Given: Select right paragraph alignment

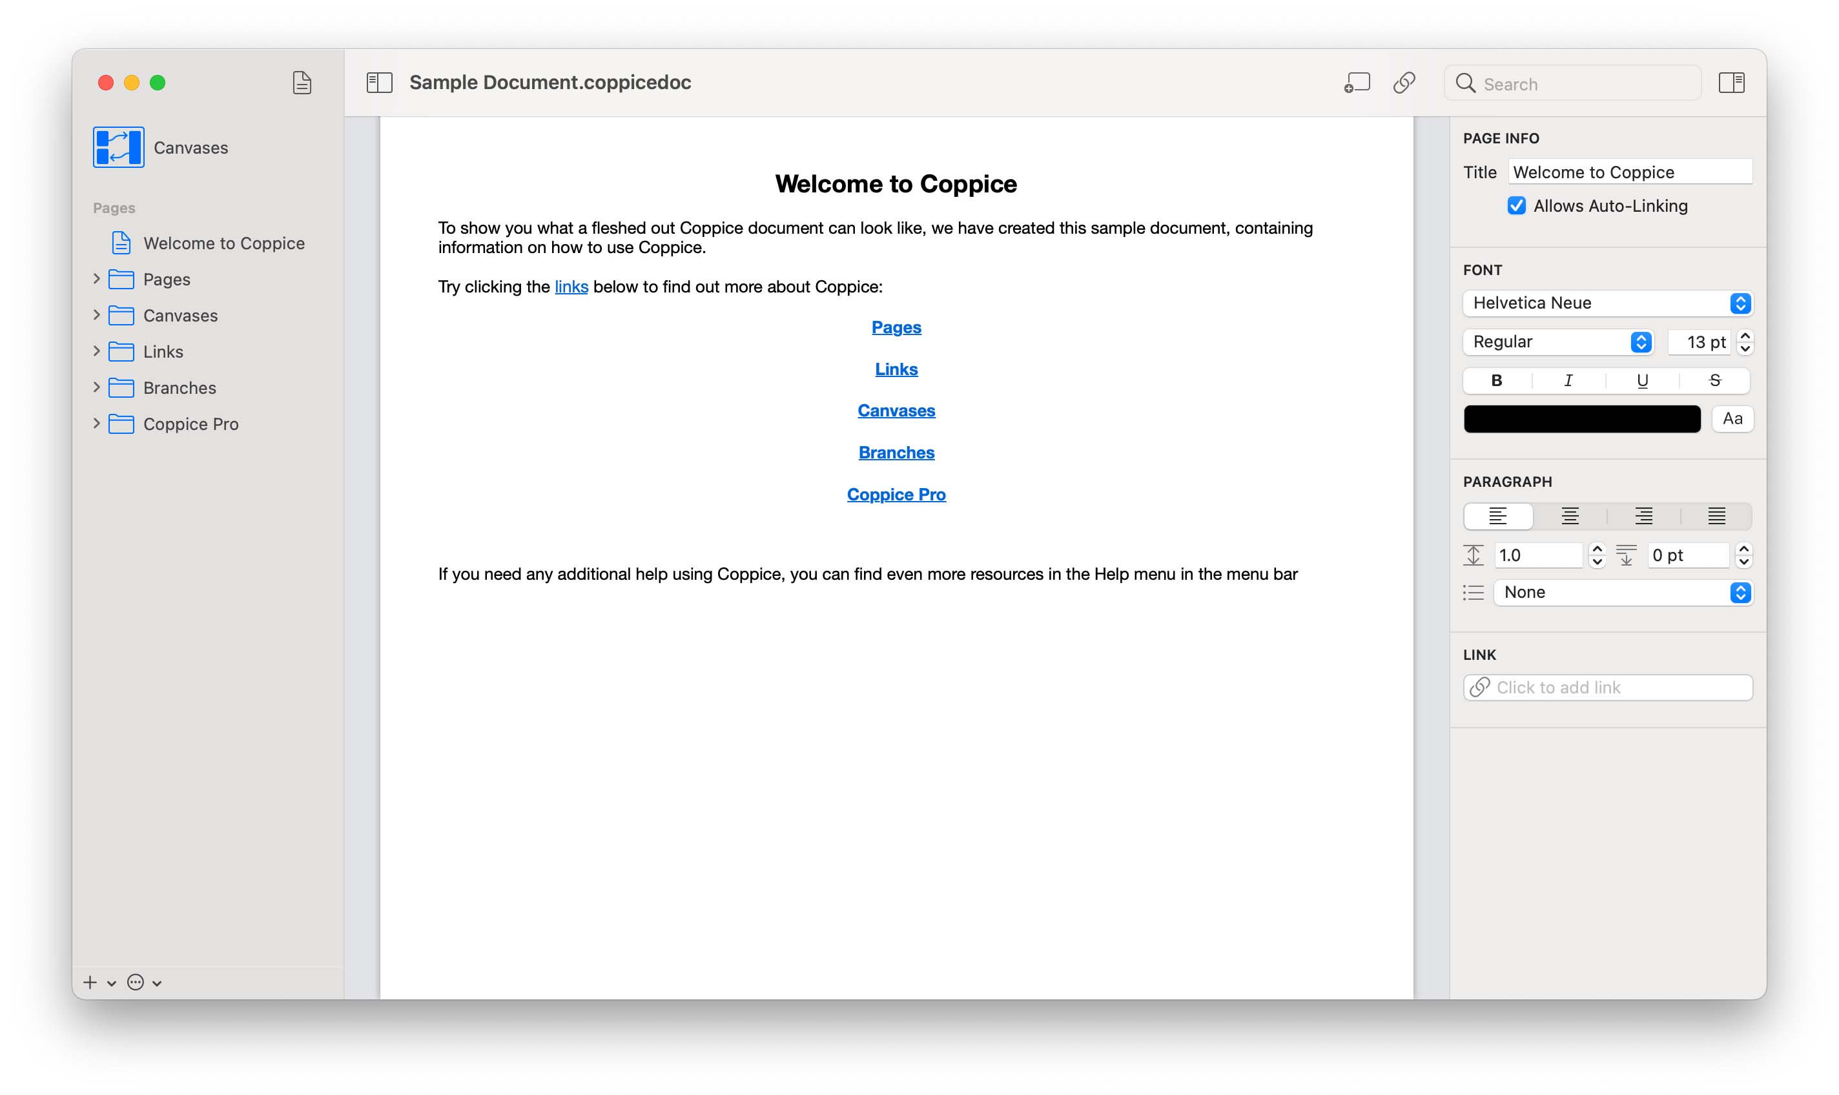Looking at the screenshot, I should pos(1643,517).
